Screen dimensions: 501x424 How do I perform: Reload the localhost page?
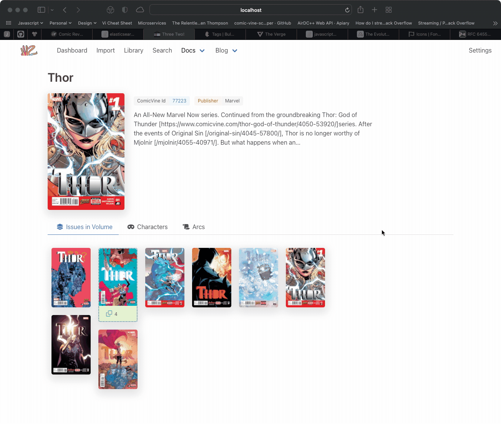(347, 10)
